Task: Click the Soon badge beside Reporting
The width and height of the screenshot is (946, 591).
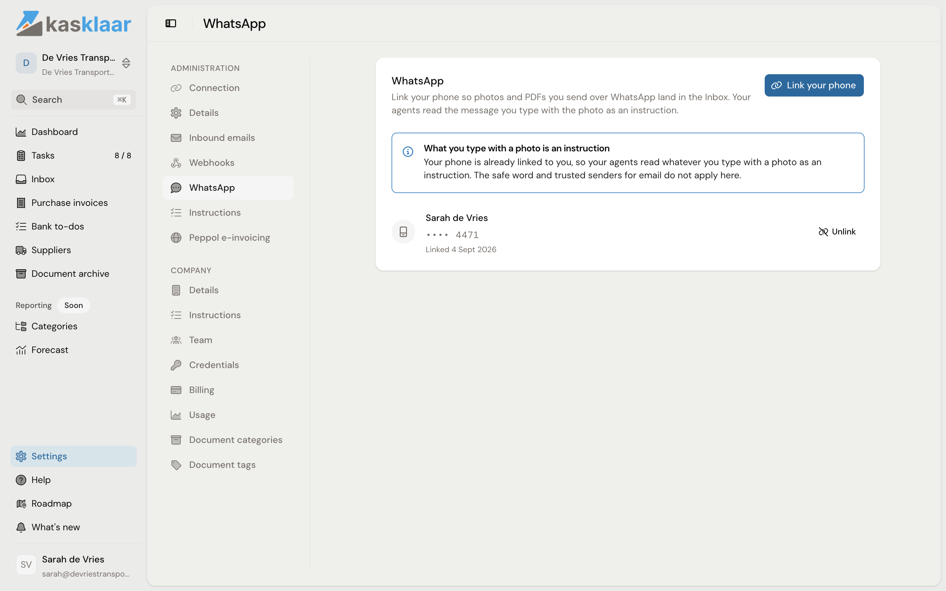Action: pyautogui.click(x=74, y=305)
